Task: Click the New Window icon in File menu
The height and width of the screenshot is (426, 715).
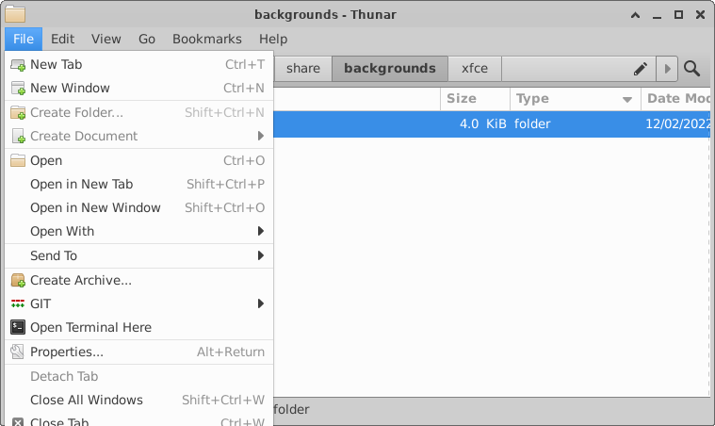Action: pos(18,88)
